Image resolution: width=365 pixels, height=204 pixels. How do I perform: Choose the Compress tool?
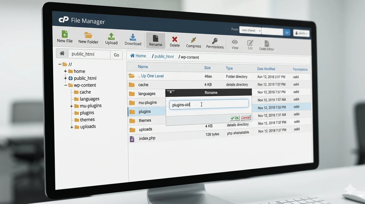[x=194, y=40]
